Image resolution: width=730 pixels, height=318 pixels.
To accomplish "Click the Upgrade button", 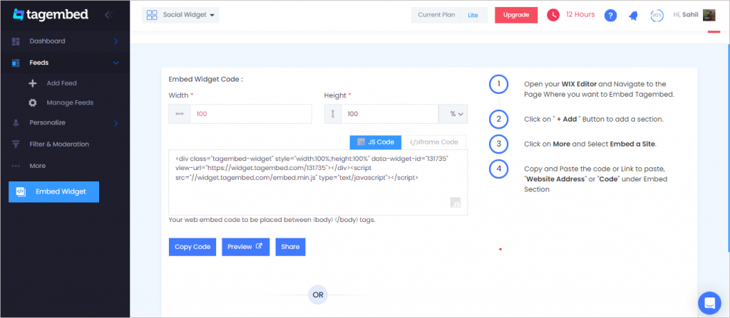I will (516, 15).
